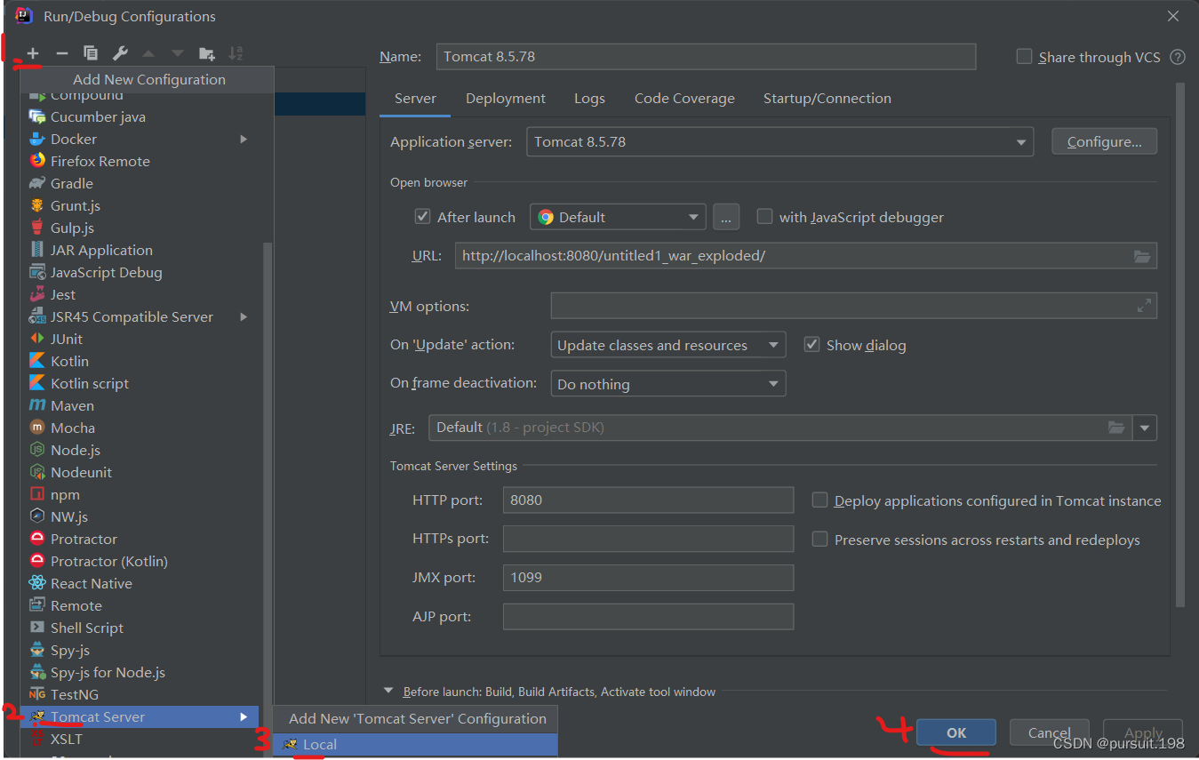Open the JRE dropdown arrow
The image size is (1199, 760).
1145,428
